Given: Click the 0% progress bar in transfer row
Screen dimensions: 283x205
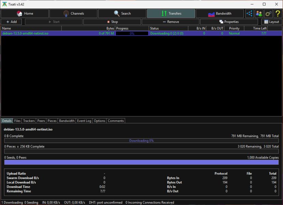Looking at the screenshot, I should click(132, 33).
